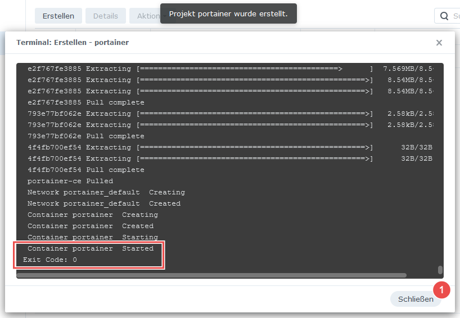The height and width of the screenshot is (318, 460).
Task: Click the Schließen button
Action: [416, 299]
